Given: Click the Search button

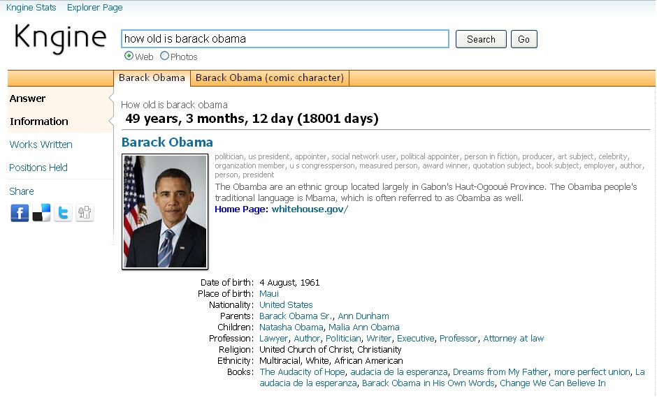Looking at the screenshot, I should pyautogui.click(x=481, y=39).
